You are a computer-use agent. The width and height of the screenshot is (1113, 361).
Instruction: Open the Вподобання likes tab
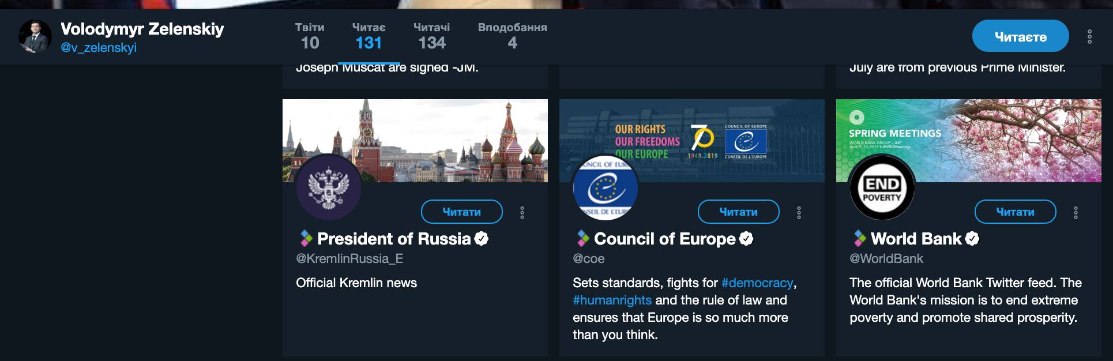(512, 36)
